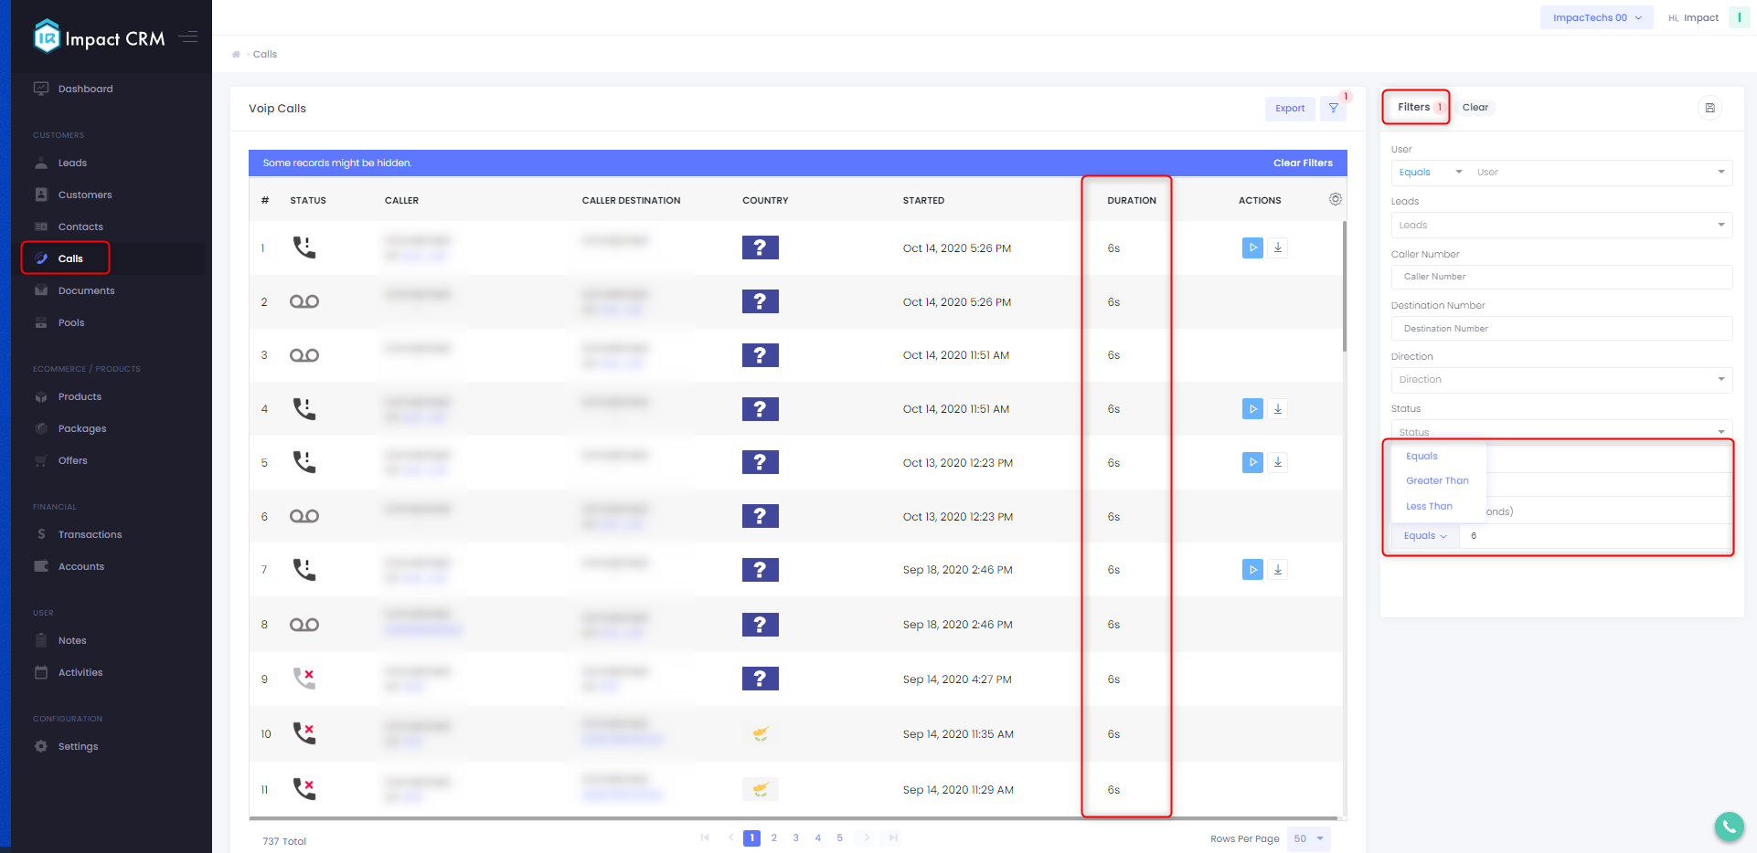Image resolution: width=1757 pixels, height=853 pixels.
Task: Select the Dashboard icon in the sidebar
Action: click(x=41, y=88)
